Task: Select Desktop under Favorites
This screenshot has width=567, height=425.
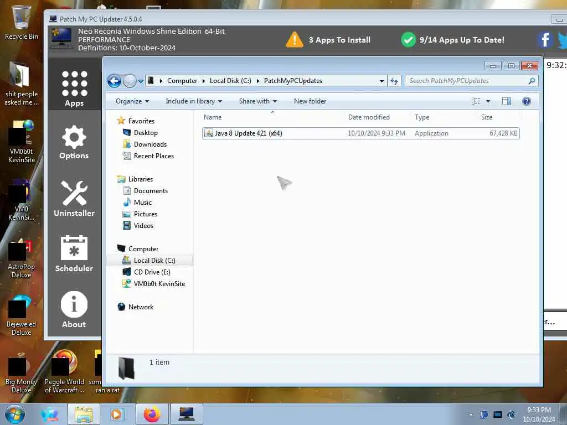Action: click(x=140, y=133)
